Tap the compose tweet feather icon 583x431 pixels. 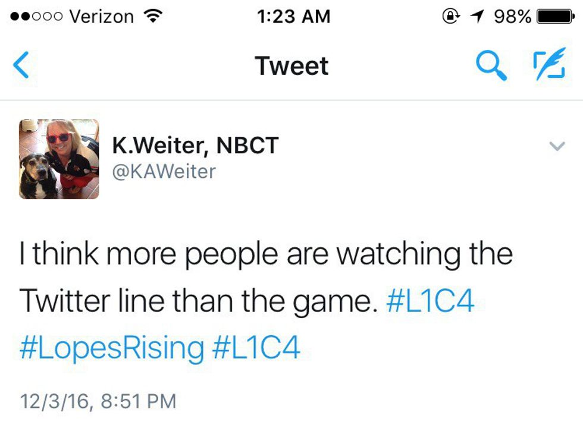(548, 65)
